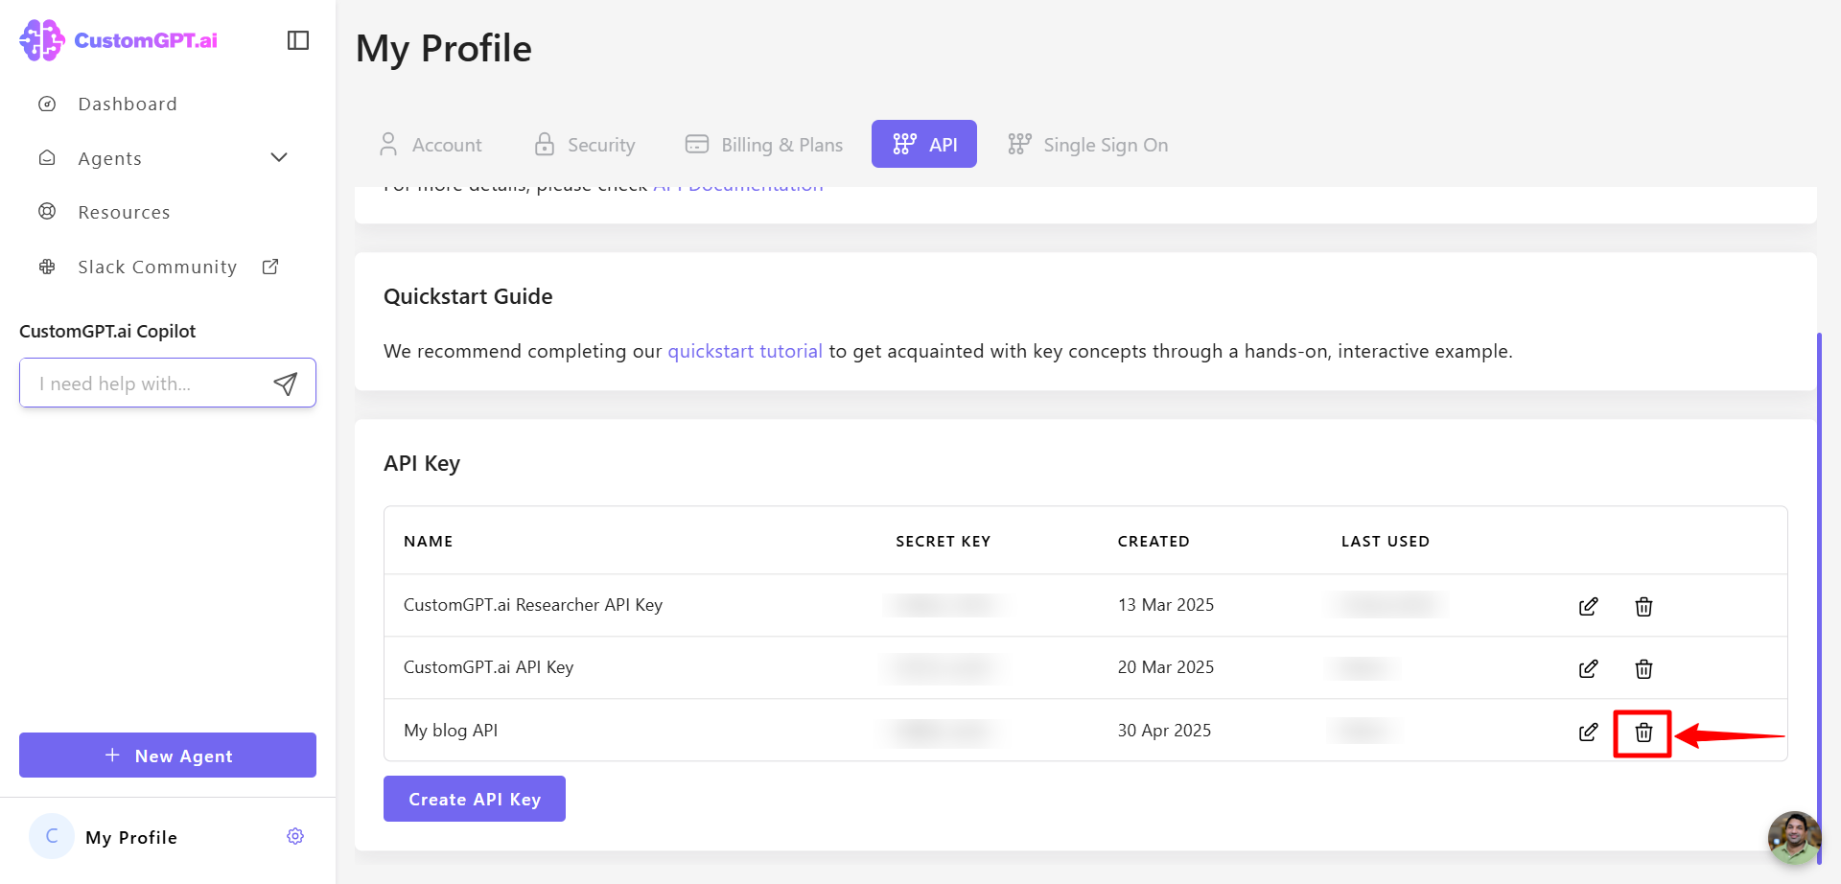The image size is (1841, 884).
Task: Start a New Agent
Action: tap(168, 756)
